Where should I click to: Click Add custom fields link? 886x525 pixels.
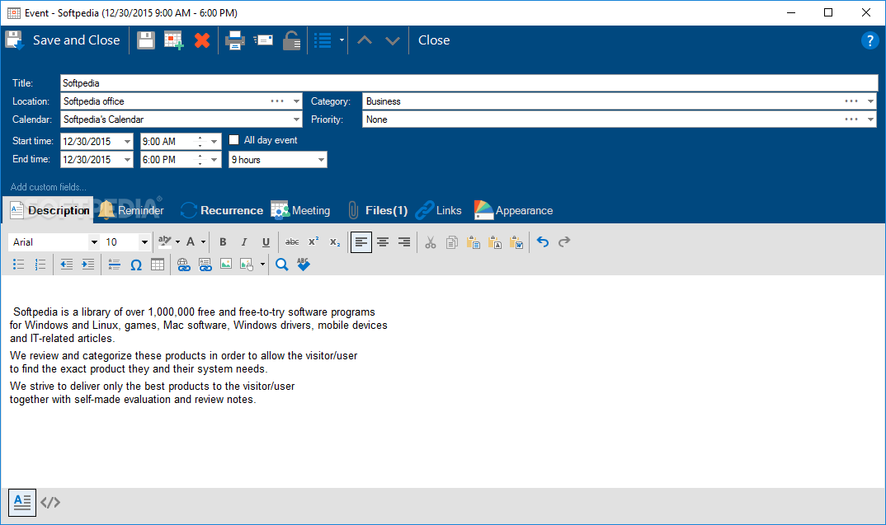49,187
